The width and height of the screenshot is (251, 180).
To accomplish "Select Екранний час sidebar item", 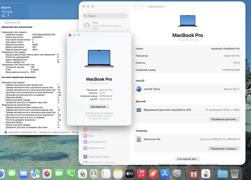I will (x=94, y=148).
